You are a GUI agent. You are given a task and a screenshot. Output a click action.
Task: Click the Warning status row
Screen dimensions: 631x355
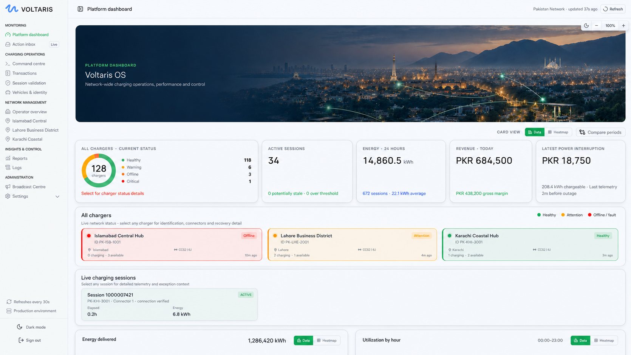[186, 168]
